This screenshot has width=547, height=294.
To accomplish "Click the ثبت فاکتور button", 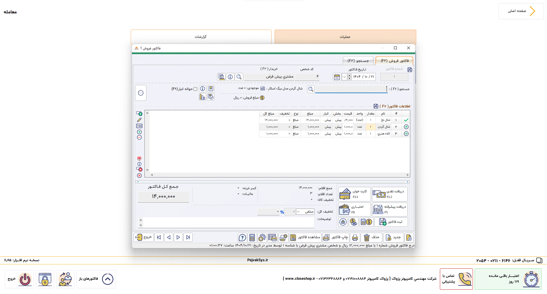I will click(391, 222).
